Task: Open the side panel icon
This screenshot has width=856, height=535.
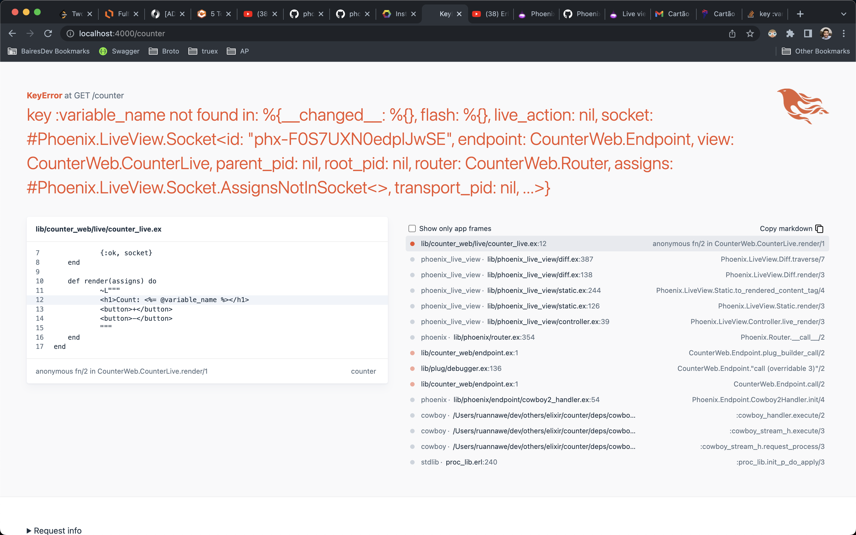Action: coord(808,34)
